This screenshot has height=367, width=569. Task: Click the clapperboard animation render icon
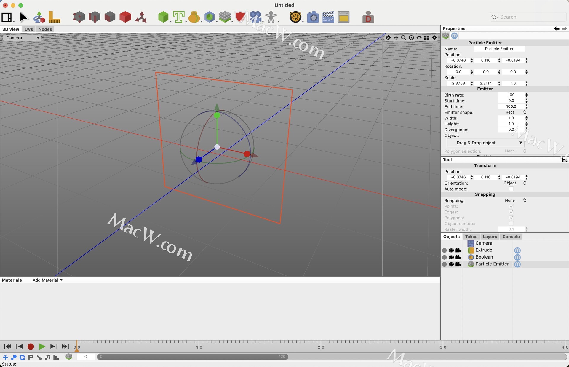328,17
